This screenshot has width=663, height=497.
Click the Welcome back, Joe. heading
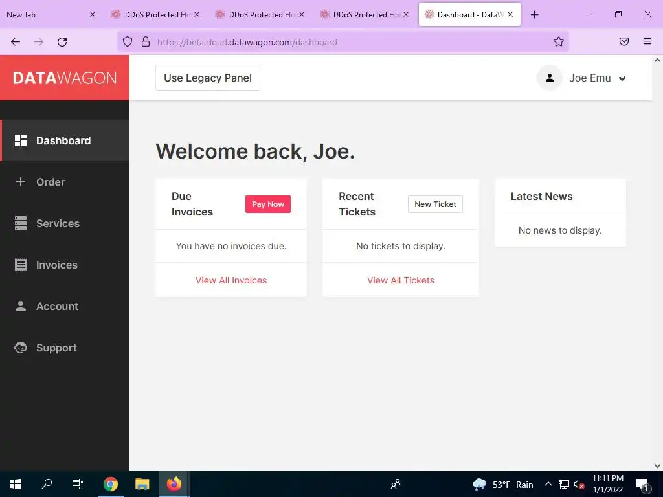click(x=255, y=151)
